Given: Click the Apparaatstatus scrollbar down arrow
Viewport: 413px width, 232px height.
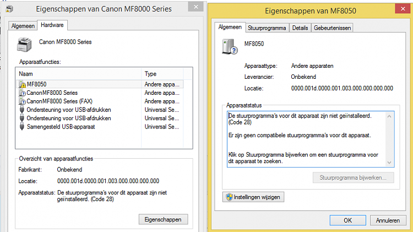Looking at the screenshot, I should coord(389,163).
